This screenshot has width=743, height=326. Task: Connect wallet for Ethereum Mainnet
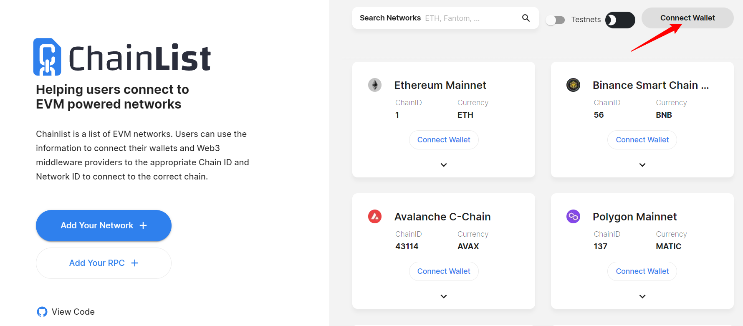444,140
